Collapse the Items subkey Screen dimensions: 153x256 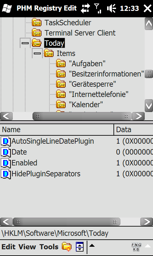pyautogui.click(x=37, y=53)
